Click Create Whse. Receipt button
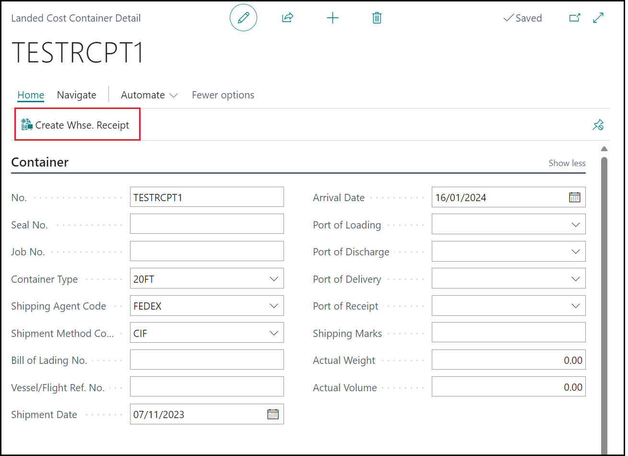Image resolution: width=628 pixels, height=456 pixels. coord(76,125)
